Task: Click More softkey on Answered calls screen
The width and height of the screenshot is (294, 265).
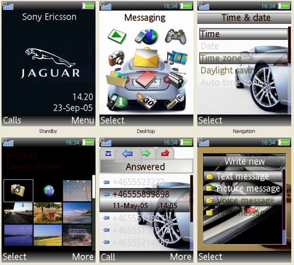Action: pyautogui.click(x=181, y=257)
